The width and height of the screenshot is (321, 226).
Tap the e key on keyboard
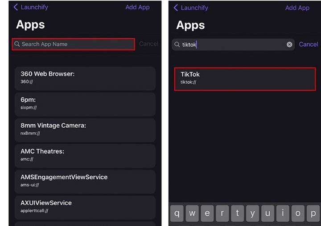click(207, 214)
